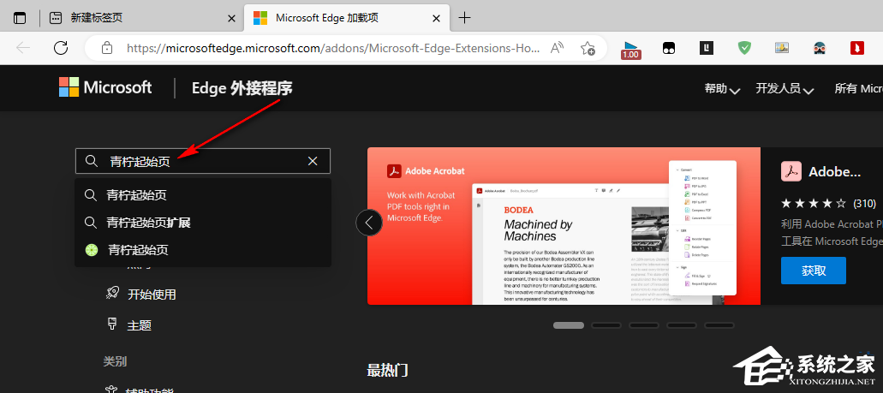Select 青柠起始页 extension result with lime icon
Image resolution: width=883 pixels, height=393 pixels.
137,250
